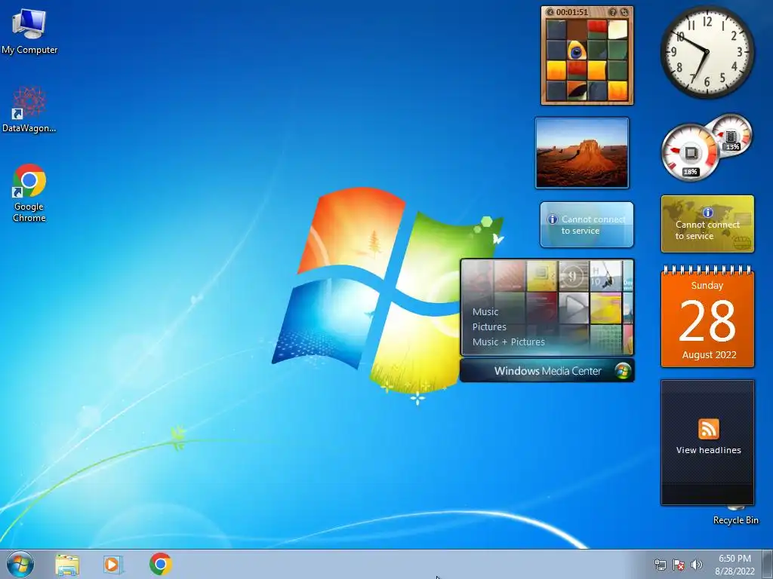Click the analog Clock gadget
Viewport: 773px width, 579px height.
click(x=707, y=52)
